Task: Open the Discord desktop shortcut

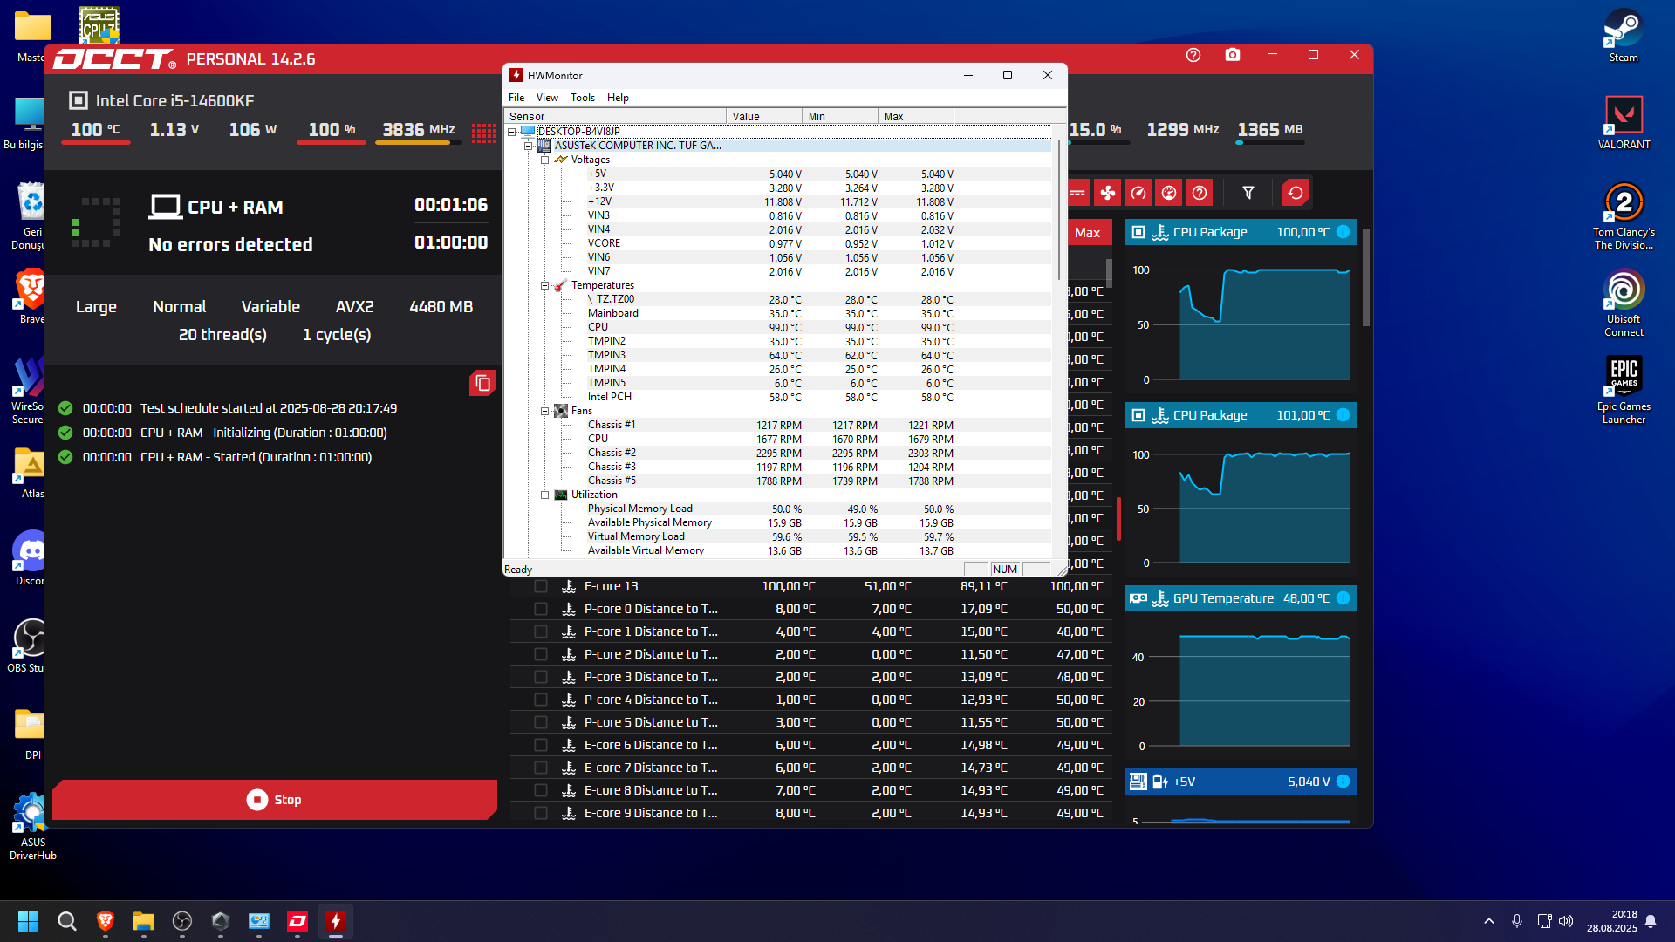Action: click(31, 558)
